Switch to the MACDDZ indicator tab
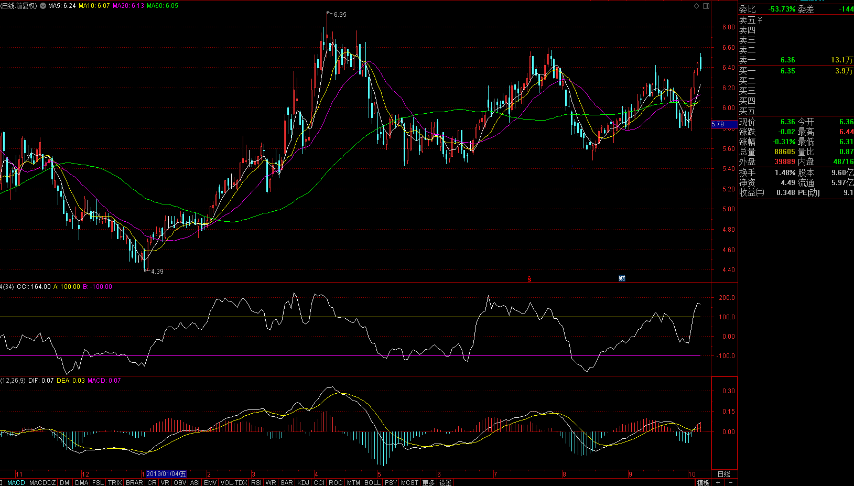The height and width of the screenshot is (486, 854). 42,482
